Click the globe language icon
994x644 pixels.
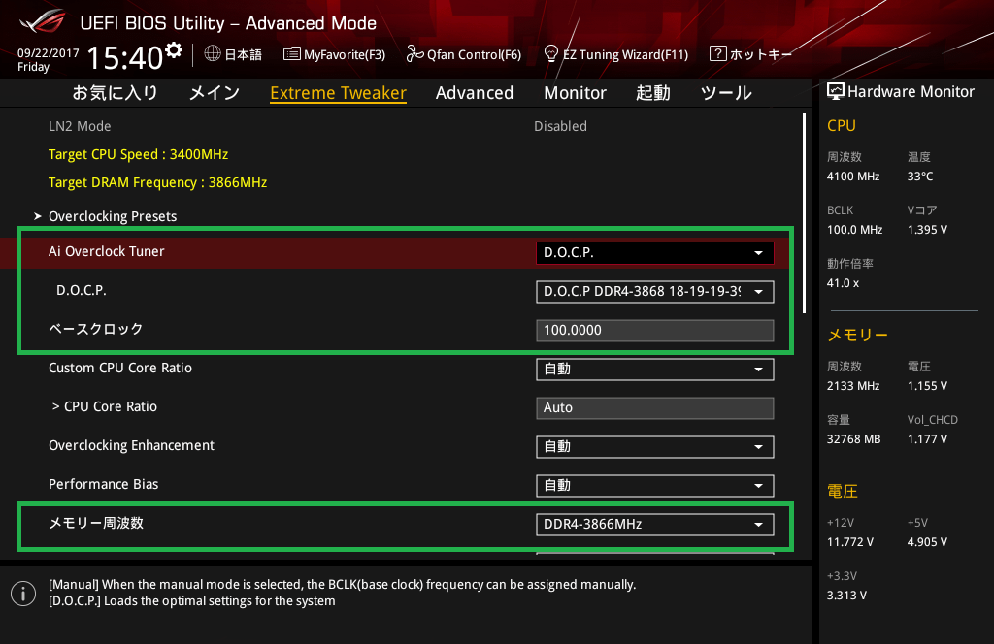coord(213,53)
